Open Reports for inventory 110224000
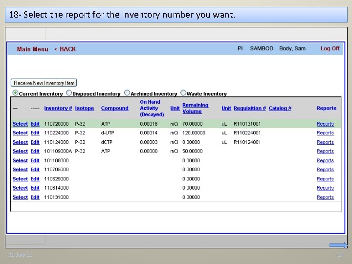Viewport: 352px width, 264px height. 325,133
